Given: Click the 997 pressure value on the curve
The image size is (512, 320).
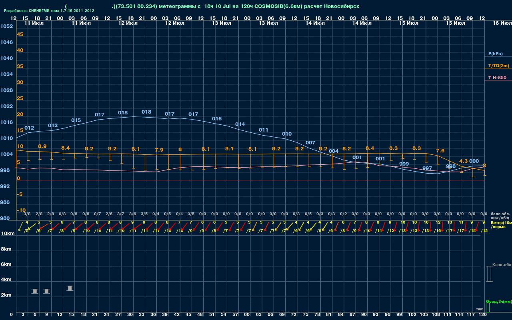Looking at the screenshot, I should point(427,168).
